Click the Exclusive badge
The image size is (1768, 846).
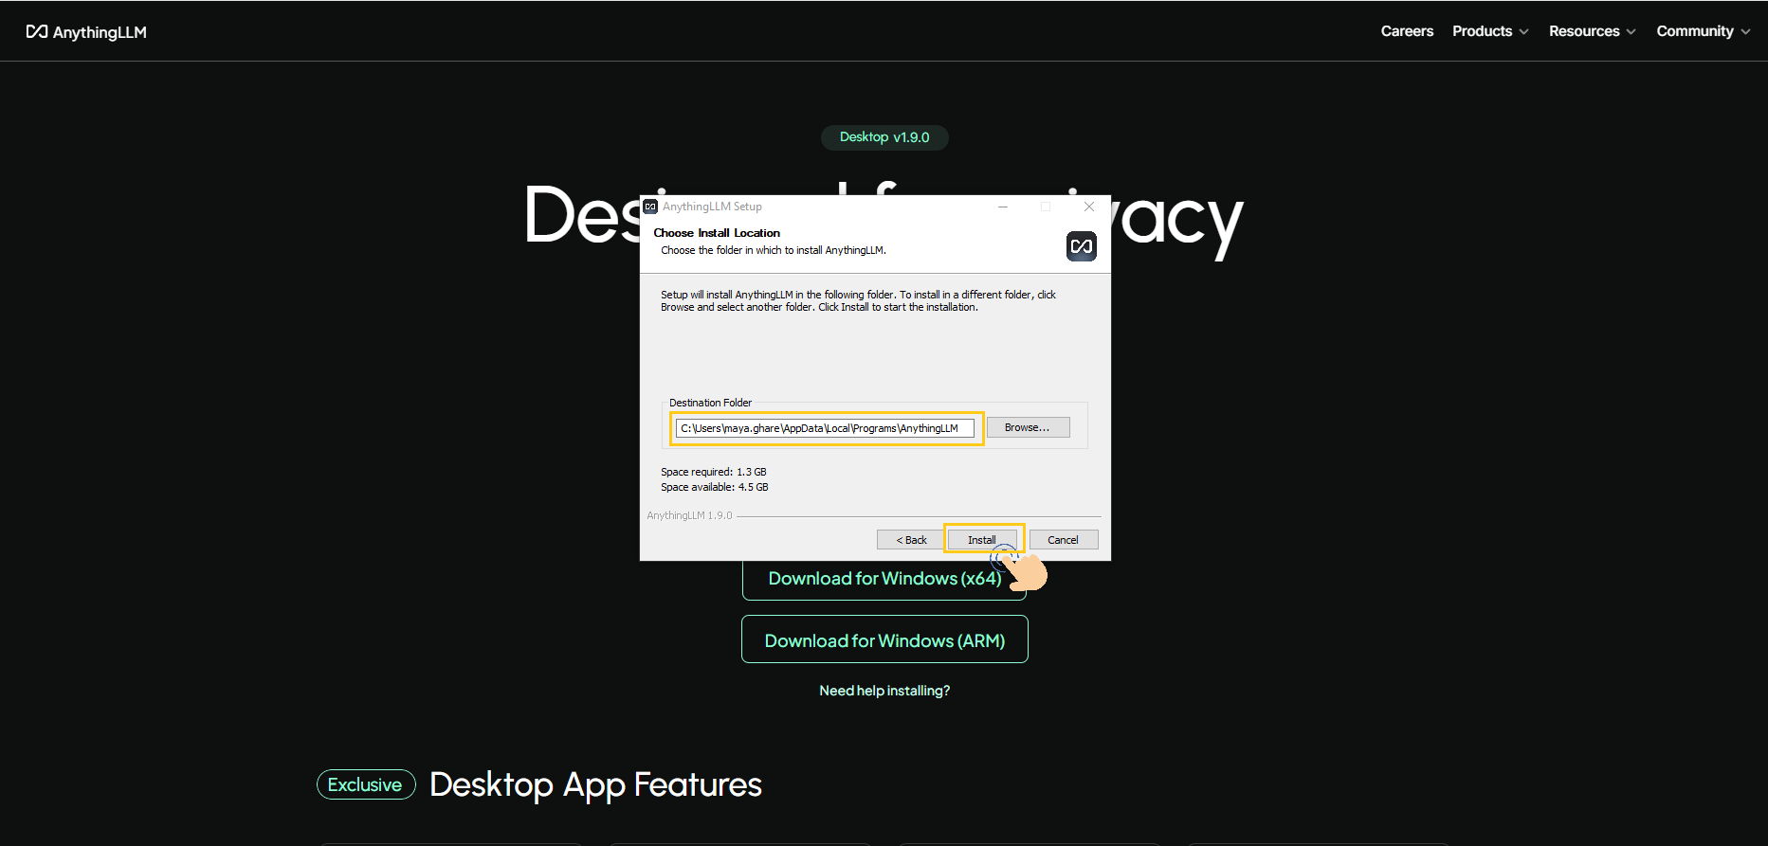coord(366,784)
